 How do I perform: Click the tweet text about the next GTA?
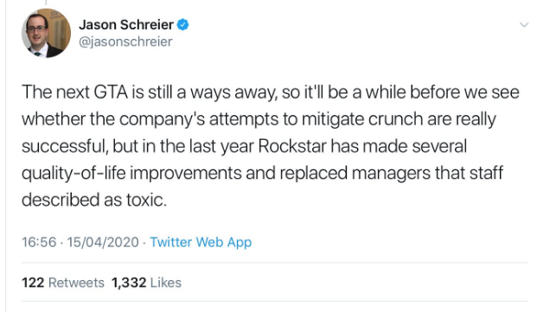click(271, 146)
